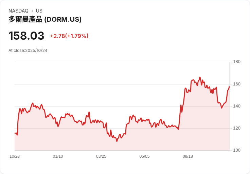Select the 160 price axis label
The width and height of the screenshot is (250, 174).
coord(237,84)
